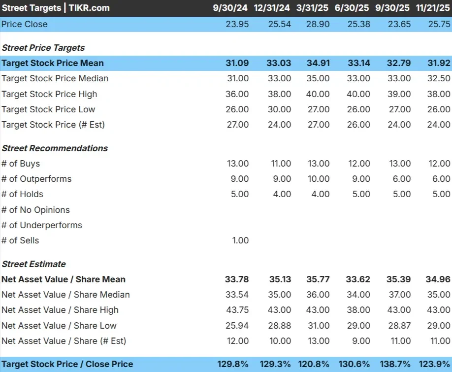This screenshot has height=372, width=452.
Task: Click the Street Price Targets section heading
Action: [x=43, y=48]
